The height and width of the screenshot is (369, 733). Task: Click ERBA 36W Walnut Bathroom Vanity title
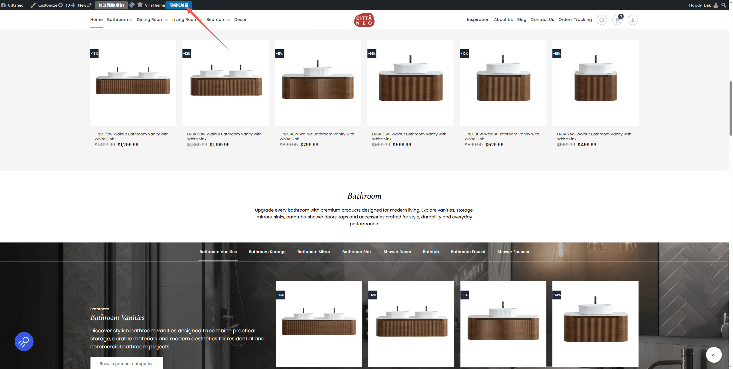tap(409, 137)
